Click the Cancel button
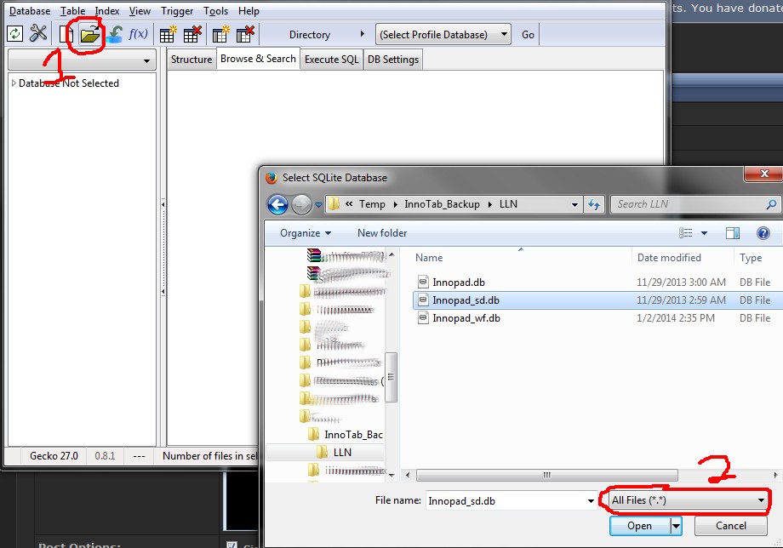This screenshot has width=783, height=548. coord(731,526)
